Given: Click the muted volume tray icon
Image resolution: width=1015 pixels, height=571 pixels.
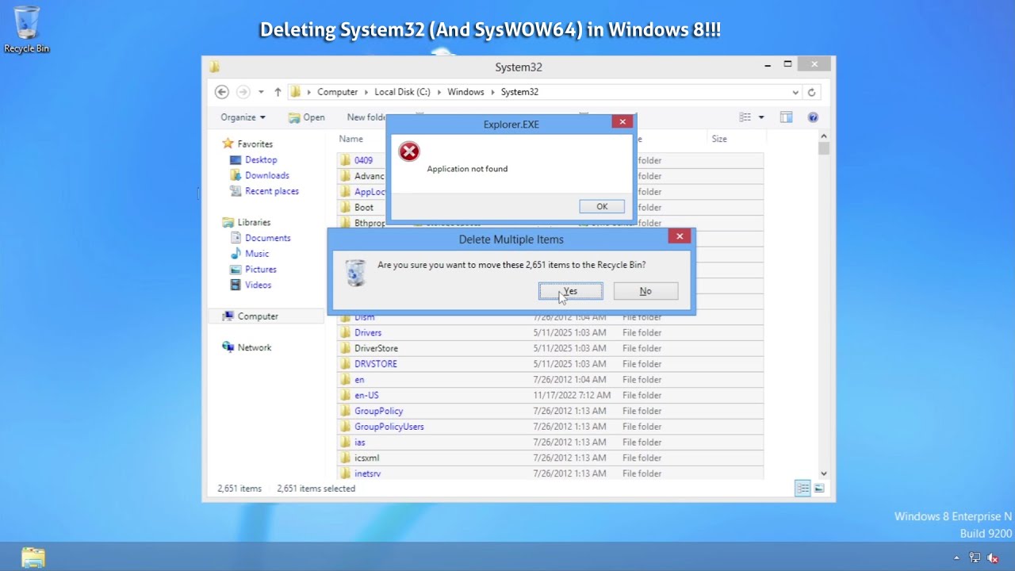Looking at the screenshot, I should click(x=992, y=558).
